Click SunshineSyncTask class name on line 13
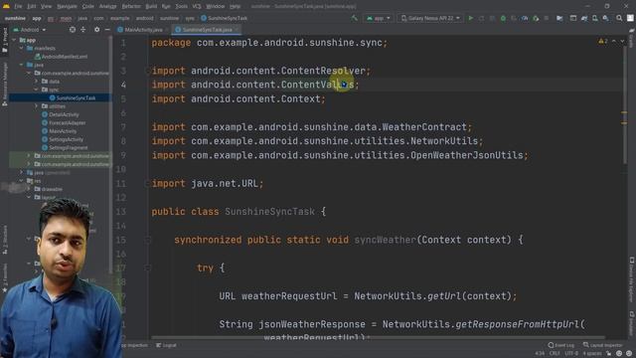The image size is (636, 358). coord(269,212)
